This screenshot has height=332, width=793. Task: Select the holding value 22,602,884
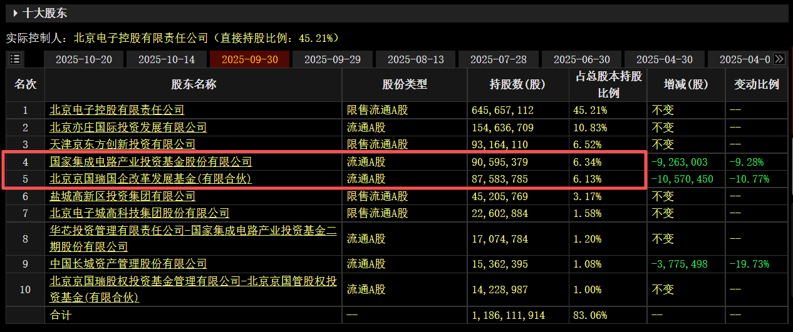coord(500,214)
